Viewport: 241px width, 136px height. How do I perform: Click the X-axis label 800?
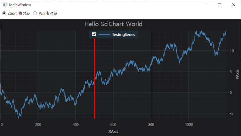click(x=151, y=124)
